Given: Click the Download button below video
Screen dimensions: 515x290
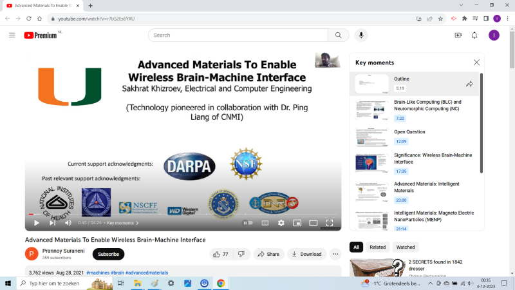Looking at the screenshot, I should coord(306,254).
